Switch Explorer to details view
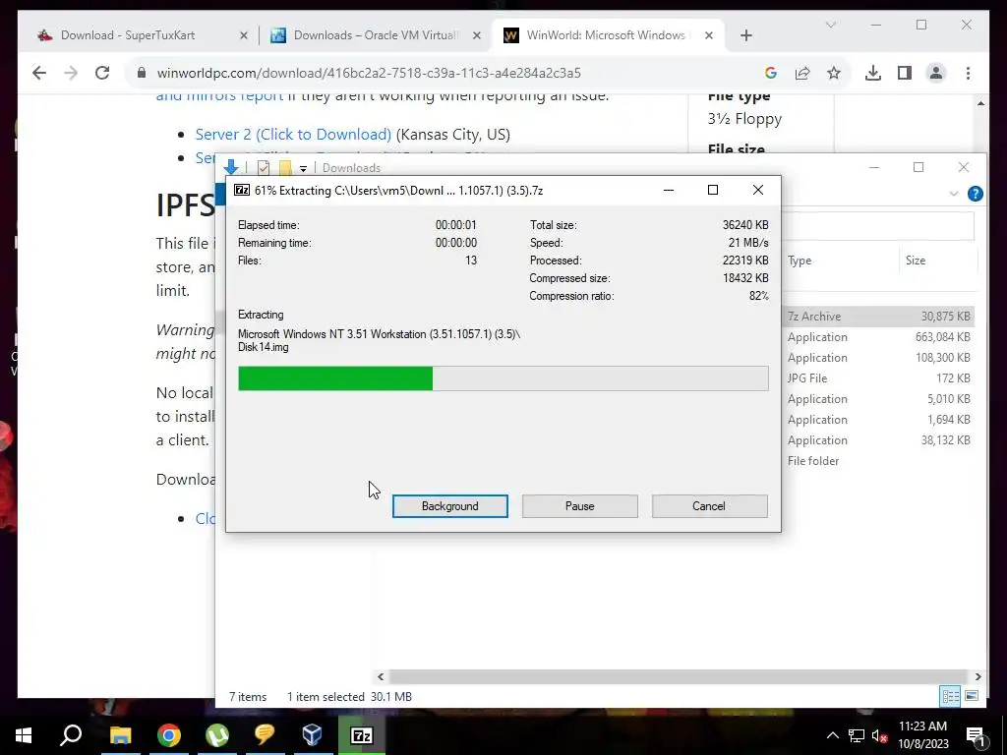The height and width of the screenshot is (755, 1007). 951,696
